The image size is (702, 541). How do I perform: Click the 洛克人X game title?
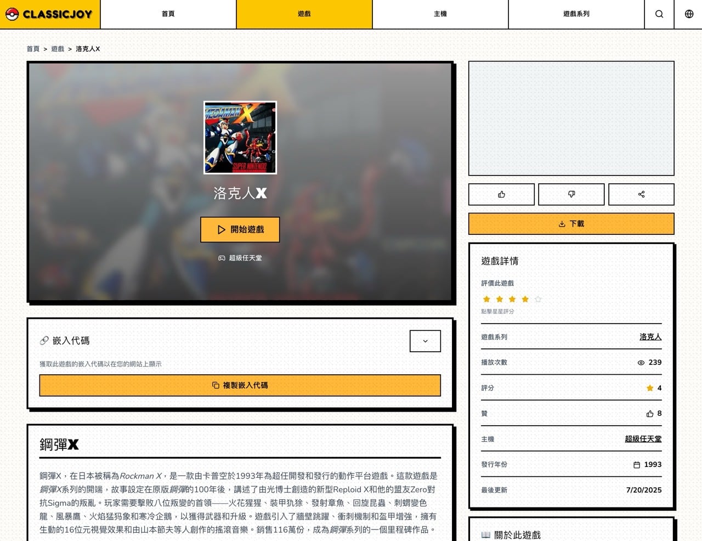240,193
